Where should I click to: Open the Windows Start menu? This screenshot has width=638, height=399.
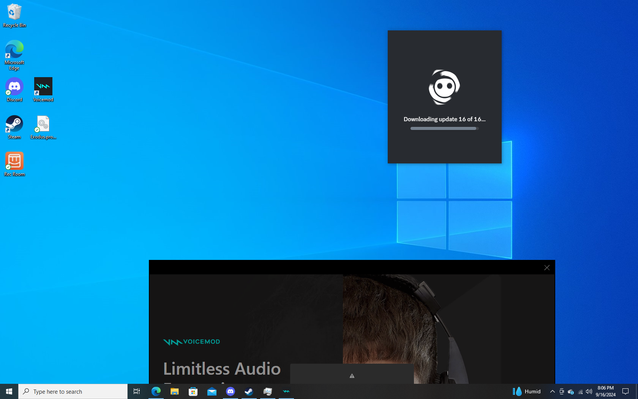coord(9,391)
